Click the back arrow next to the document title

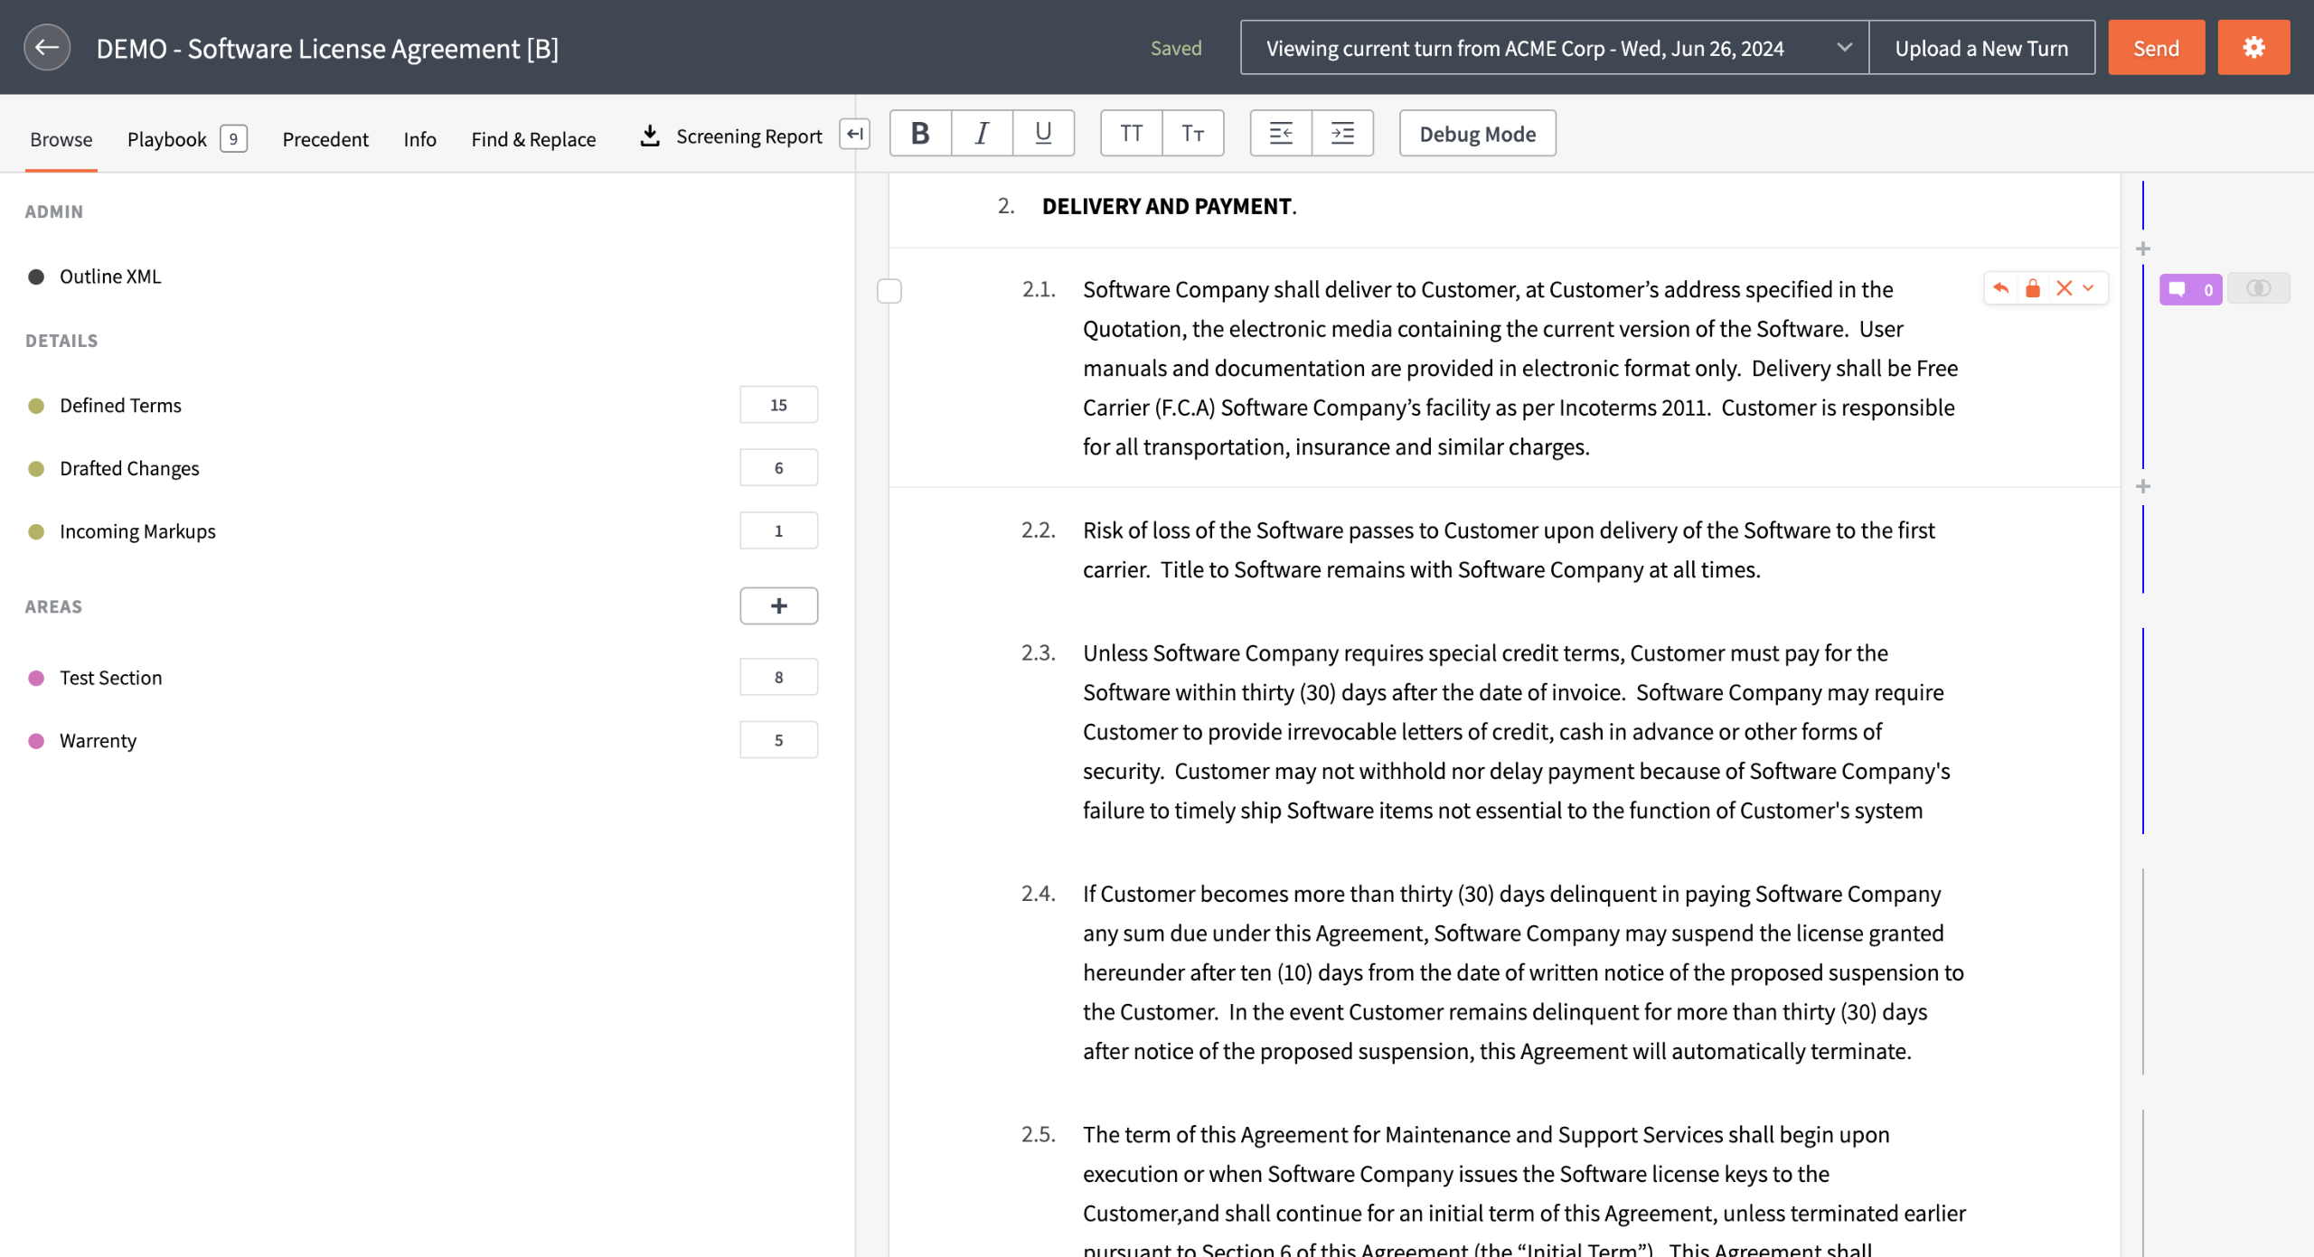(x=47, y=47)
